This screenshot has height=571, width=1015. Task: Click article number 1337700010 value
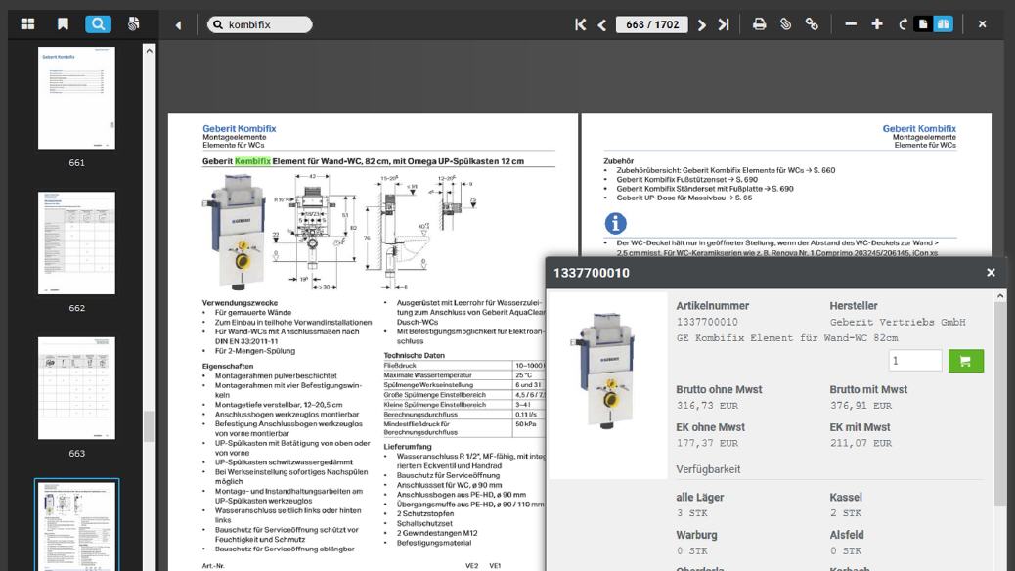707,322
